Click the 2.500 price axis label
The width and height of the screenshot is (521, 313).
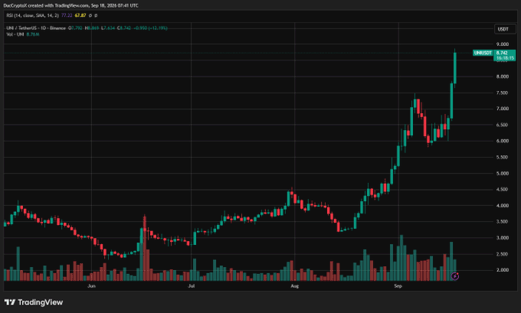(503, 254)
